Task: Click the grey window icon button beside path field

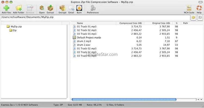Action: pyautogui.click(x=200, y=17)
